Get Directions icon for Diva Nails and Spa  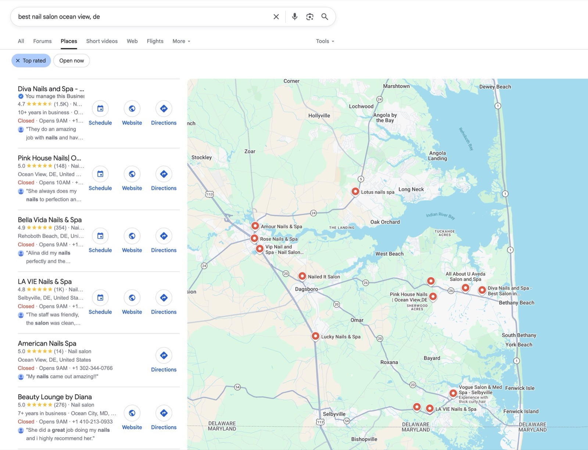coord(164,108)
